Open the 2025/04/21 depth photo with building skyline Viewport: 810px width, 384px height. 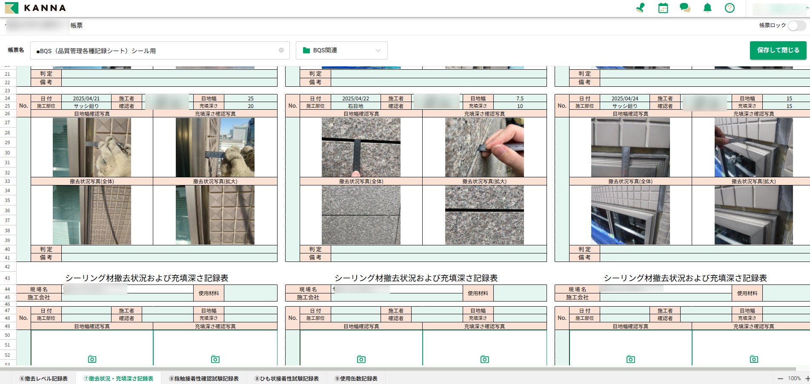tap(215, 147)
